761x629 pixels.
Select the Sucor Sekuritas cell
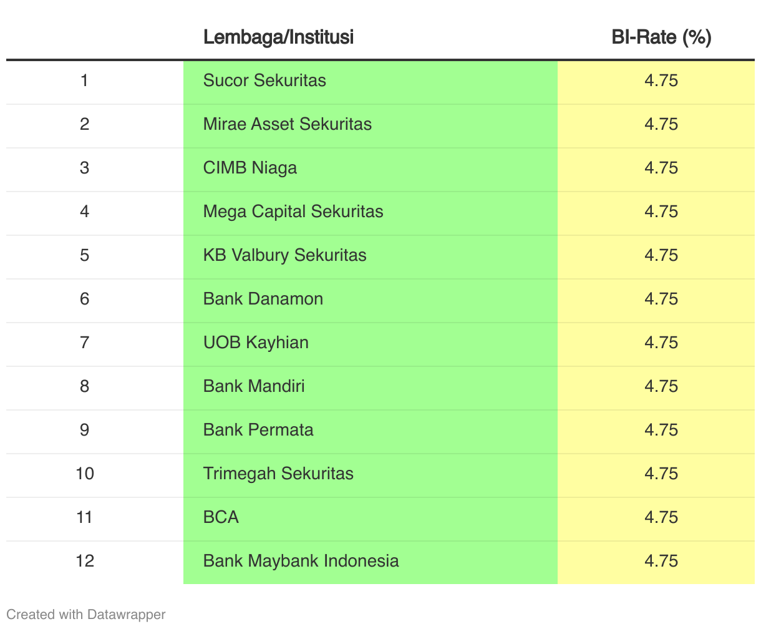click(x=264, y=81)
